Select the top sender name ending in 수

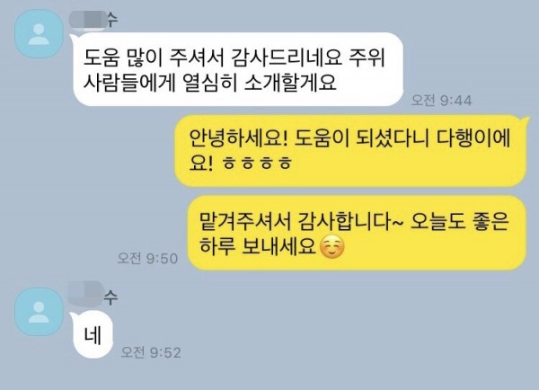click(x=93, y=20)
